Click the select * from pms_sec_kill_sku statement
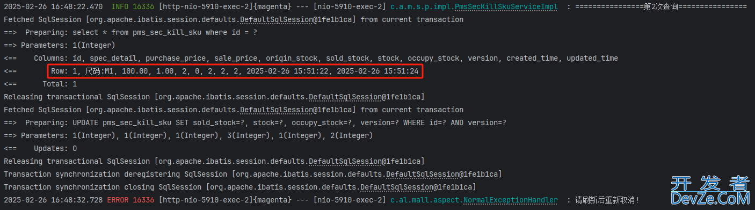 point(164,32)
